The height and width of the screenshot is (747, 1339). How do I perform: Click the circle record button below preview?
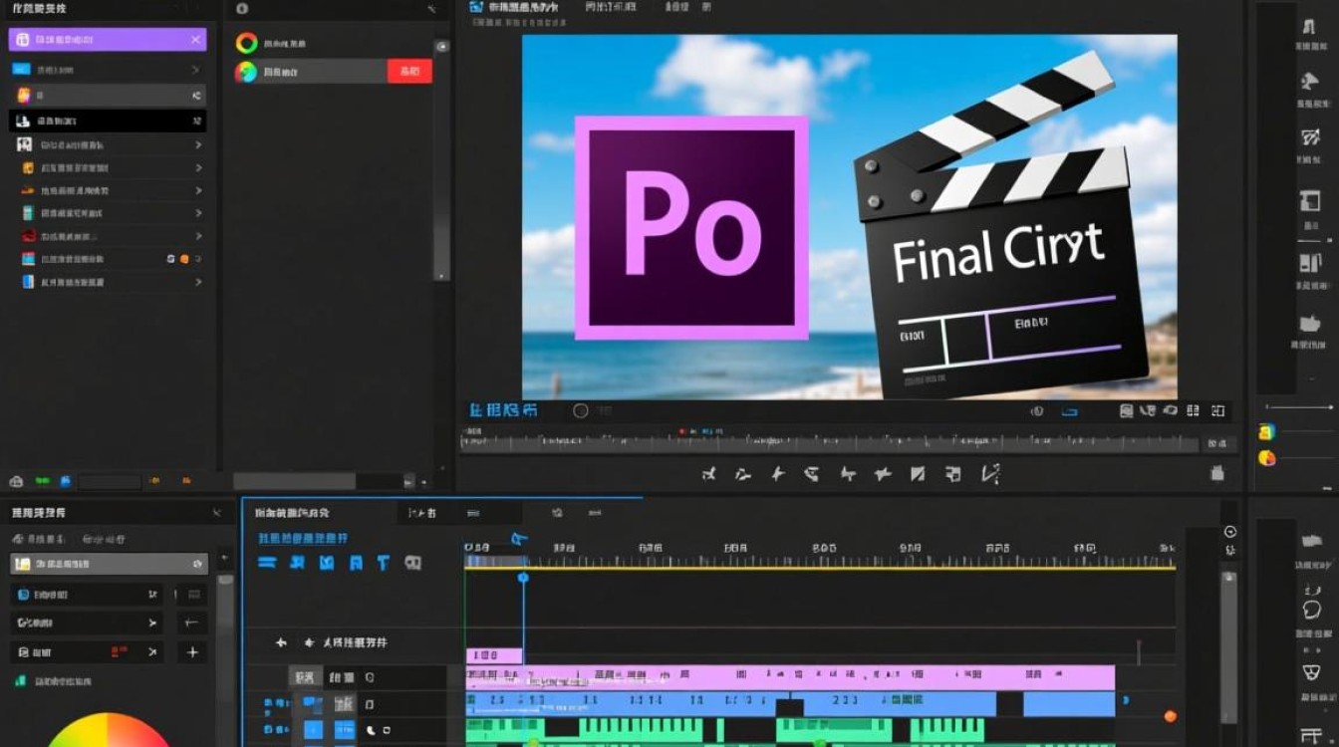[x=581, y=410]
